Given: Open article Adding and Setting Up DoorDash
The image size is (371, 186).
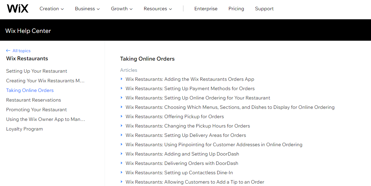Looking at the screenshot, I should 182,154.
